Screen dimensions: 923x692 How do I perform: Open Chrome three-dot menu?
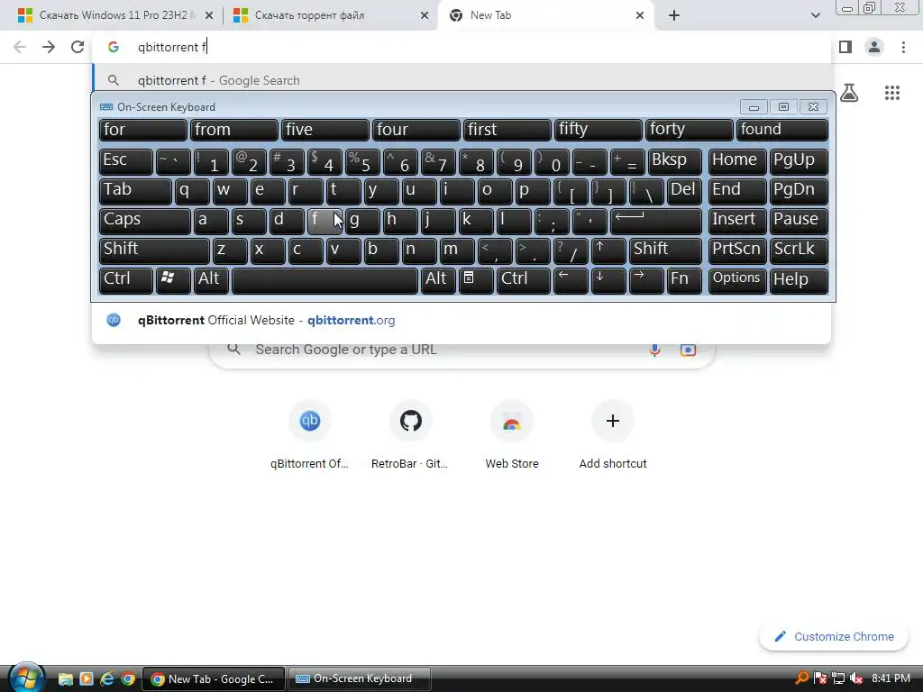pos(903,47)
